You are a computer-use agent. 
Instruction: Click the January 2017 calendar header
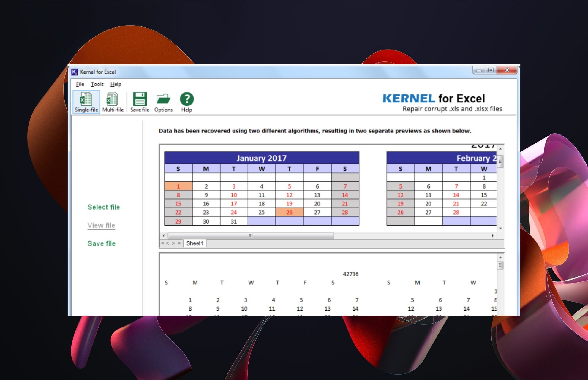tap(262, 158)
